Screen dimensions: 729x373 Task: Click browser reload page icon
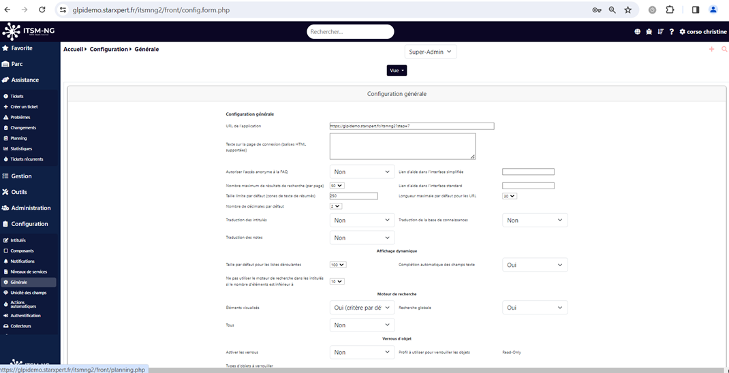click(x=42, y=10)
